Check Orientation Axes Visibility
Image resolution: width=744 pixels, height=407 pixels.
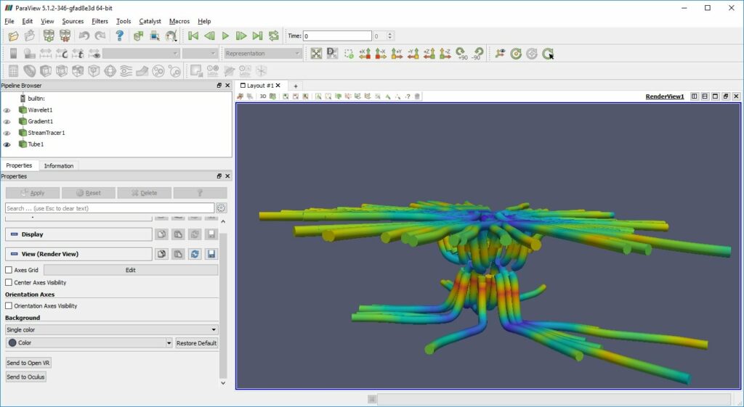[9, 306]
